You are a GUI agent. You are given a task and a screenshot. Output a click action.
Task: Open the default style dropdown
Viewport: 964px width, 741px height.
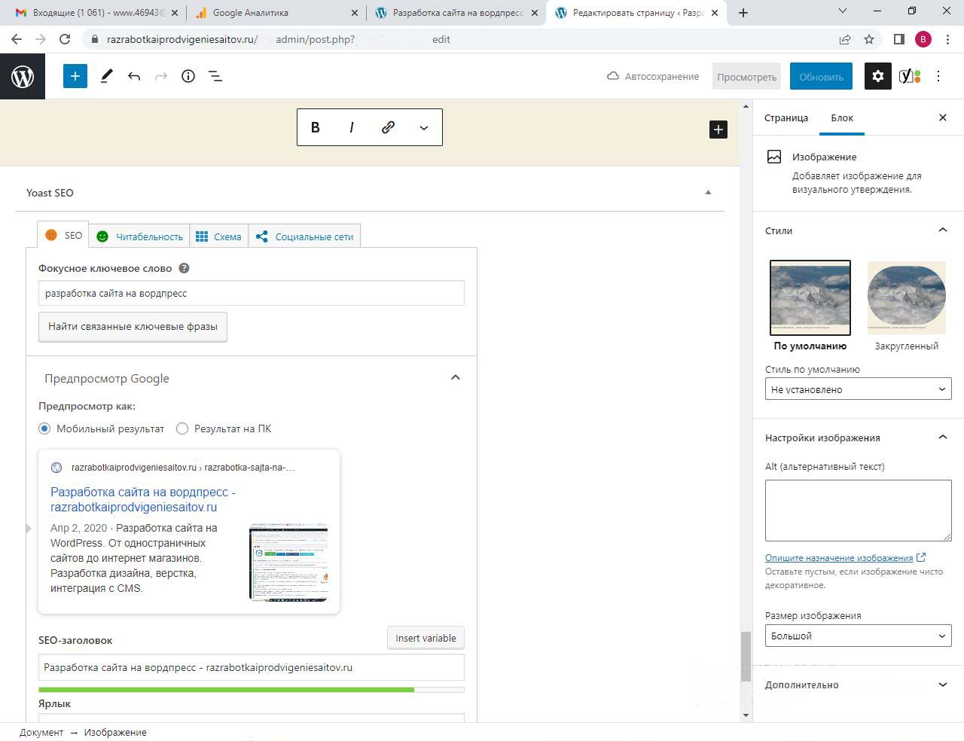pos(858,389)
